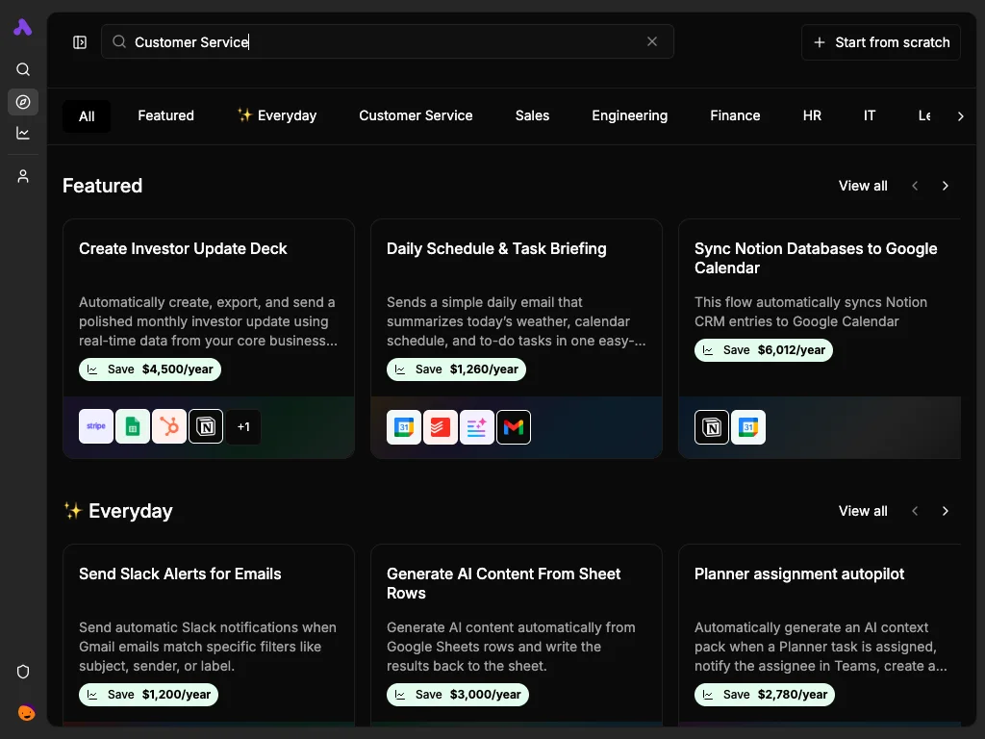
Task: Click Save $1,260/year badge
Action: (456, 369)
